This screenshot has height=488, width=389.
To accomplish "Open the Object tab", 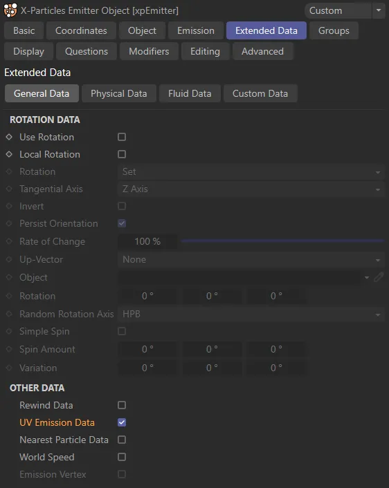I will [142, 30].
